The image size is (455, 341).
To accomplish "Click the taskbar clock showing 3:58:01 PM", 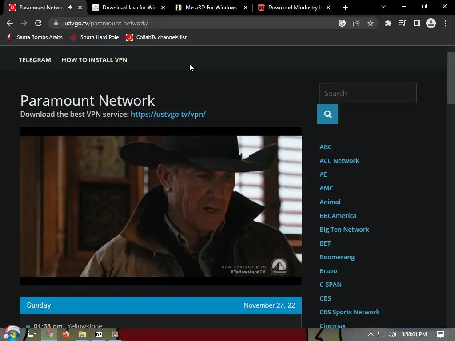I will tap(414, 334).
